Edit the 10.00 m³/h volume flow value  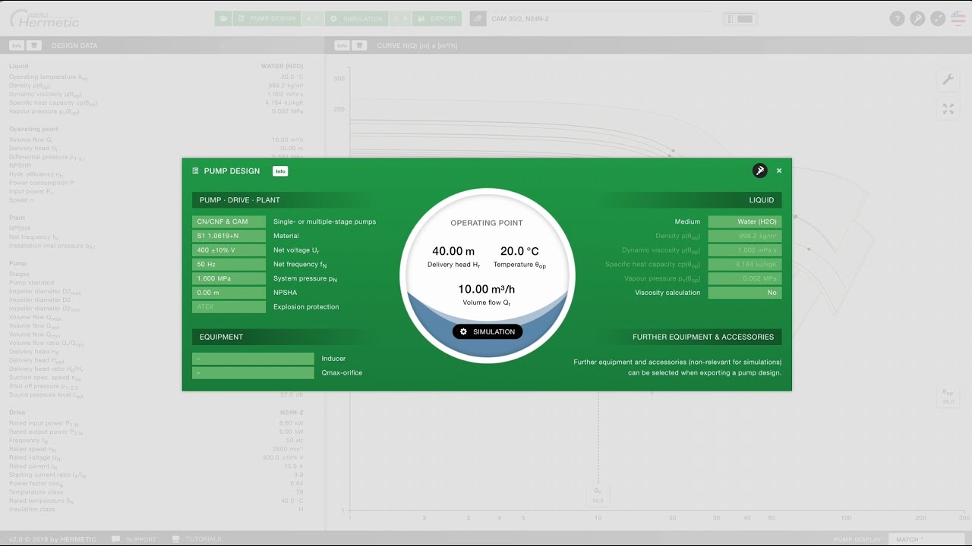pos(487,289)
